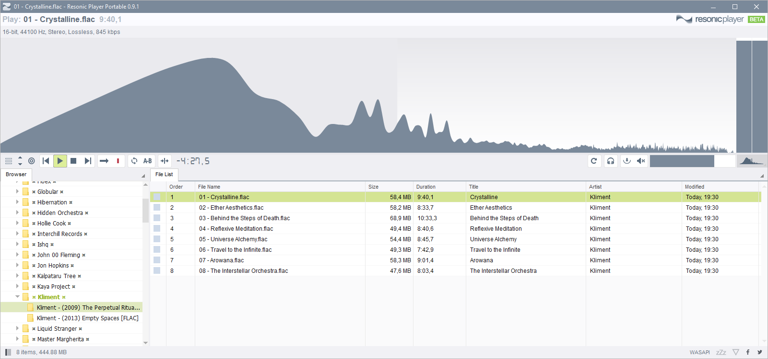
Task: Skip to previous track
Action: pos(46,161)
